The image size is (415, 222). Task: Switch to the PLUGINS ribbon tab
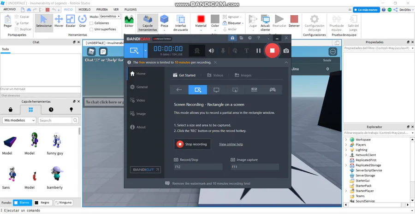click(130, 9)
